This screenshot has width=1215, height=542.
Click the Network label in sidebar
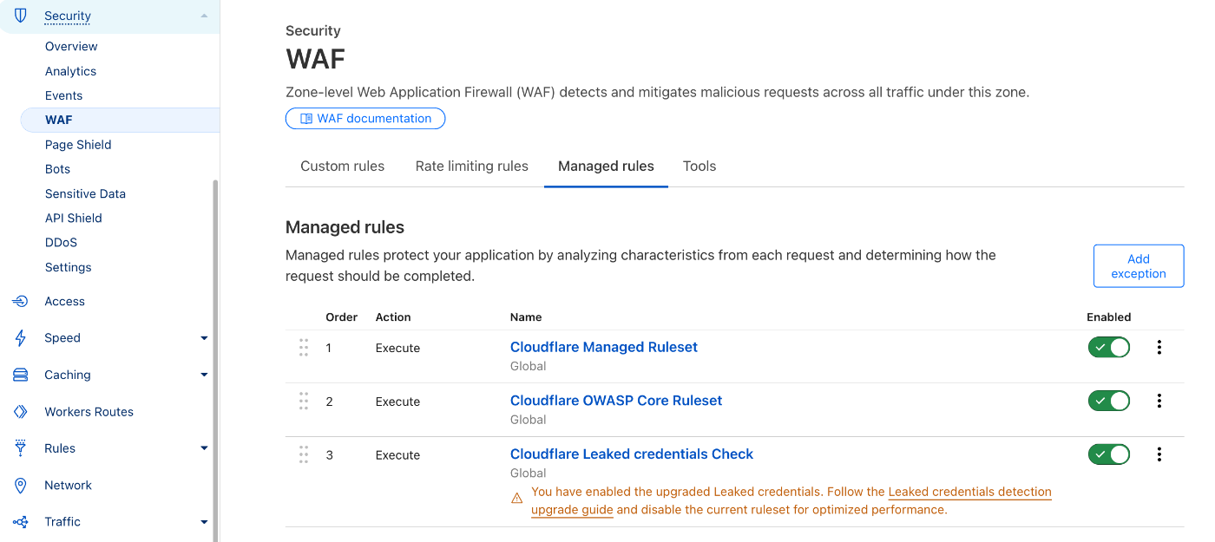68,486
